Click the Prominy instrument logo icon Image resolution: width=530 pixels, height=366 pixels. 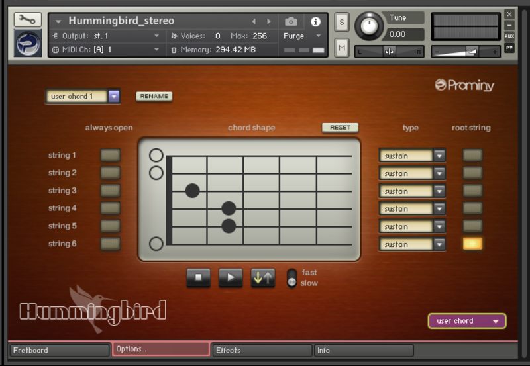pos(28,43)
